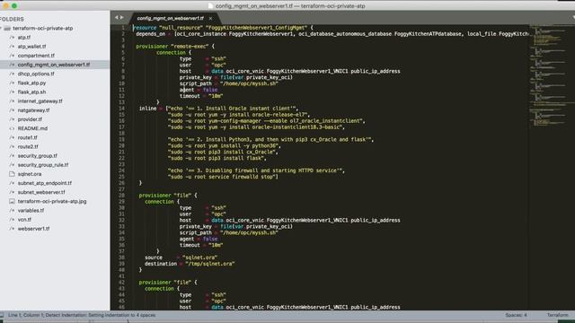Open atp.tf in the sidebar
Screen dimensions: 575x323
click(x=24, y=38)
